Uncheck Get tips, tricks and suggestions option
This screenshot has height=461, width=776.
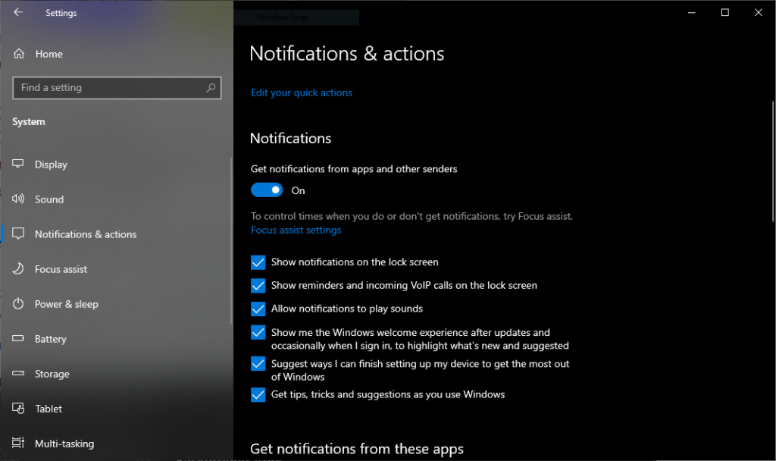pos(258,394)
